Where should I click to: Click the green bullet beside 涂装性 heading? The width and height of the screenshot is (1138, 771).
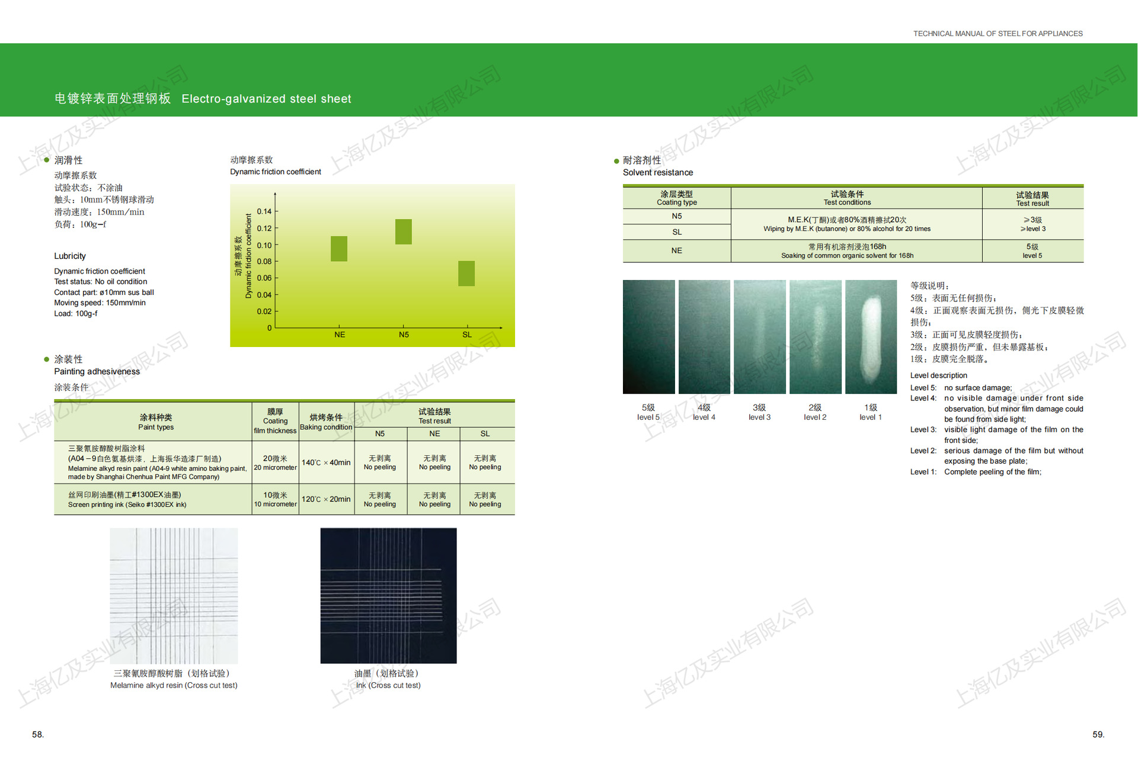tap(47, 359)
